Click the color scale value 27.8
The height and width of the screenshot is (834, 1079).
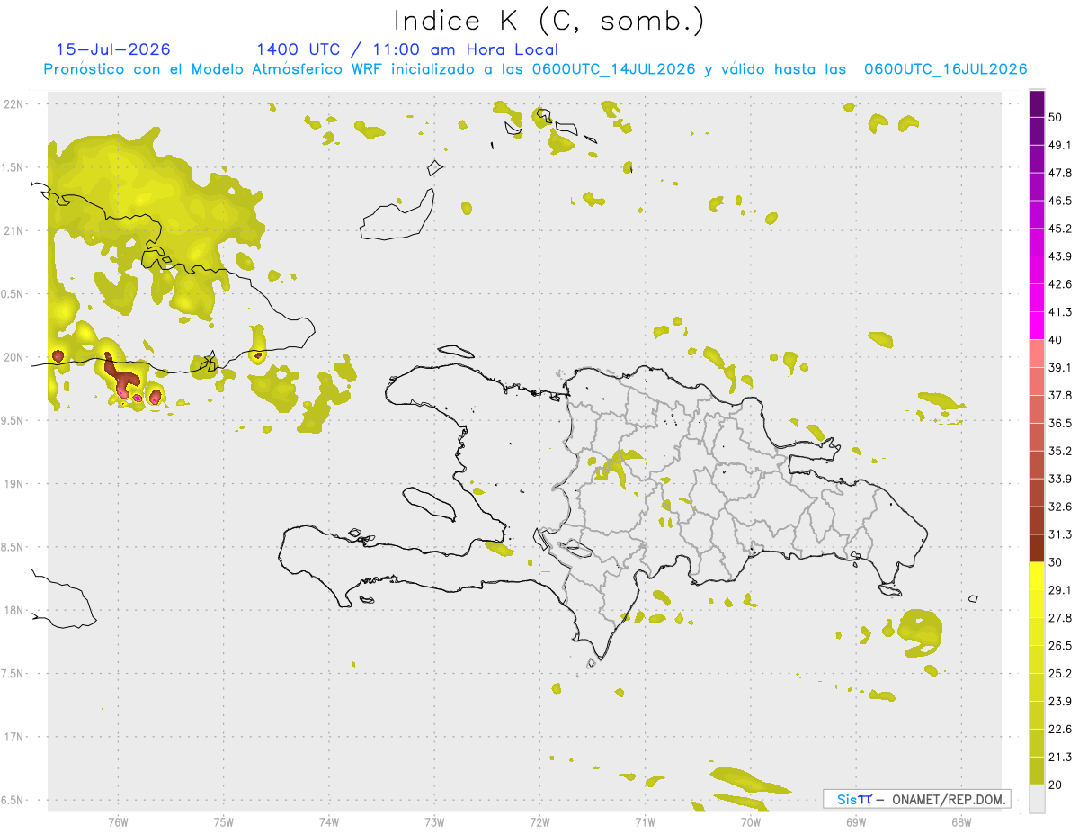[x=1060, y=617]
